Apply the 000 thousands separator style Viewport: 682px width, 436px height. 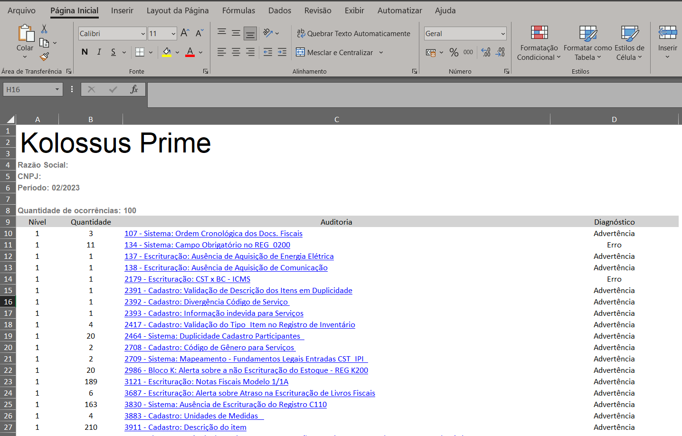[468, 52]
